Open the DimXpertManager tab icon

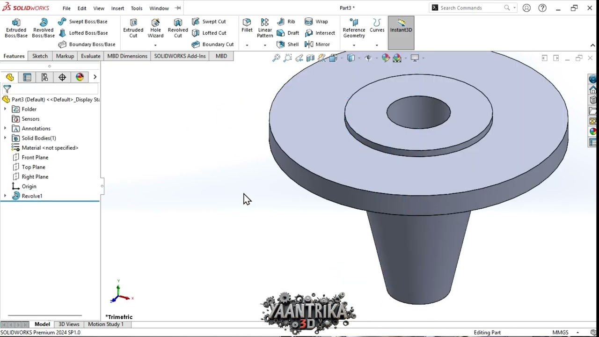62,77
